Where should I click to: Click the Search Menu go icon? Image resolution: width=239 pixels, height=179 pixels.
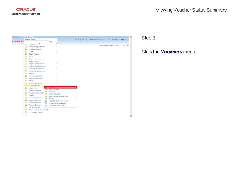click(x=50, y=41)
